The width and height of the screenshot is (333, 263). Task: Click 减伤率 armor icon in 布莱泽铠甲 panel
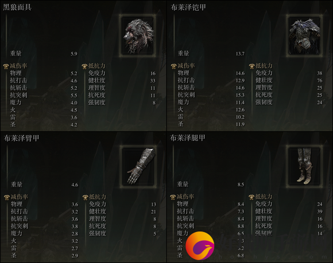click(174, 66)
